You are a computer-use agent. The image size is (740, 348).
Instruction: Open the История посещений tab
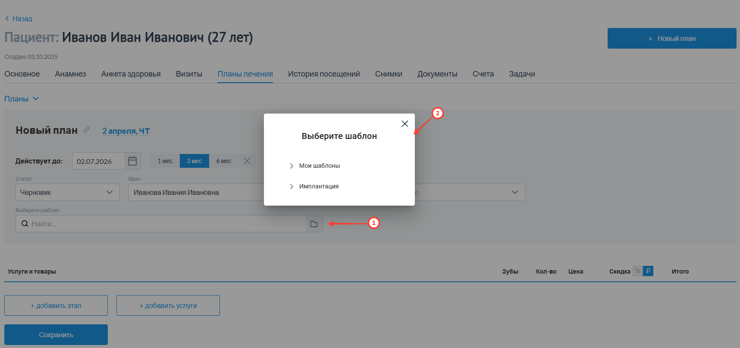click(324, 74)
